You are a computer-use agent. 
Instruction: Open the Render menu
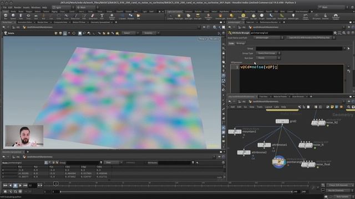[x=18, y=7]
